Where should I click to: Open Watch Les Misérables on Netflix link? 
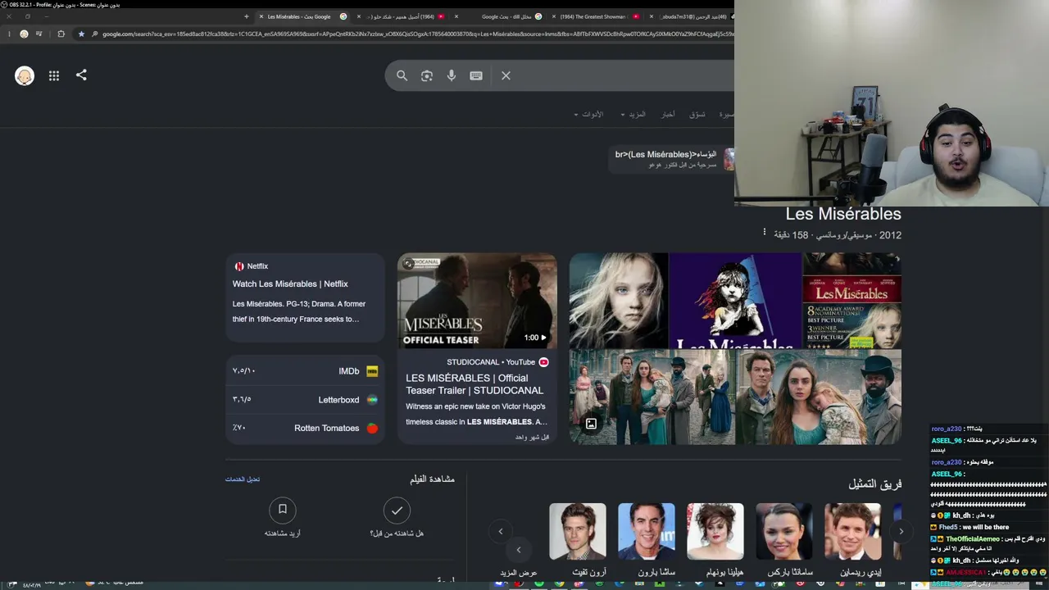point(290,284)
